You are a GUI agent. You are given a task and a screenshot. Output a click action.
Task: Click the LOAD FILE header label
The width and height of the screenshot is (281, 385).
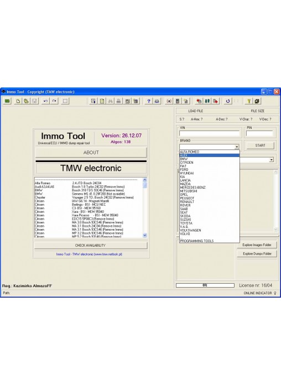click(x=195, y=111)
